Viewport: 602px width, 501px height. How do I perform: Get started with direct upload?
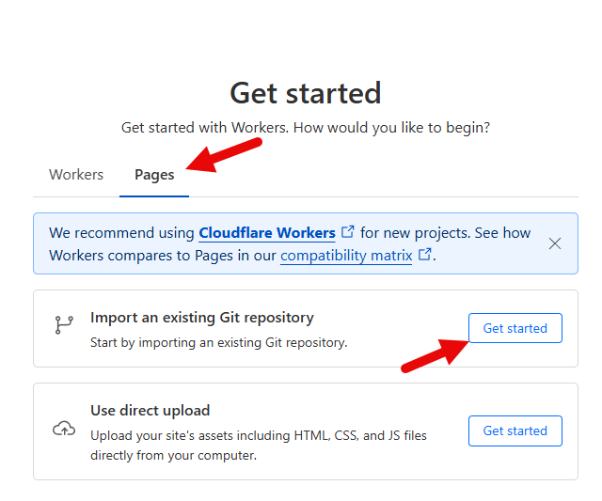pos(515,431)
